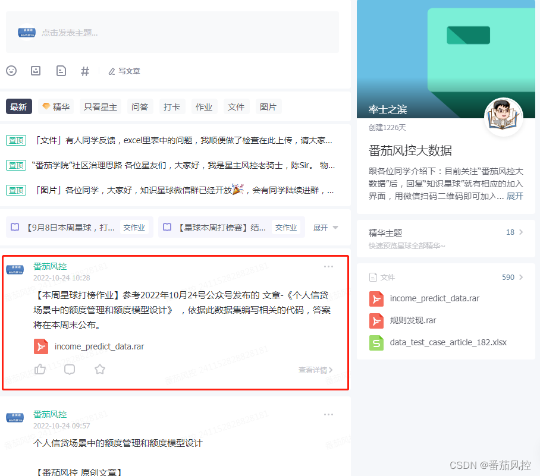This screenshot has width=540, height=476.
Task: Expand homework list with 展开 dropdown
Action: (x=325, y=228)
